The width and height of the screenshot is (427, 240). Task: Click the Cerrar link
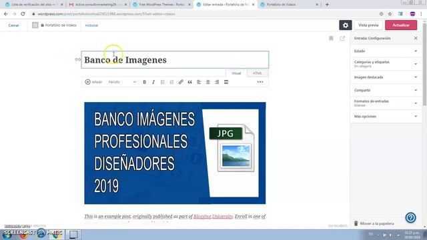click(x=13, y=25)
